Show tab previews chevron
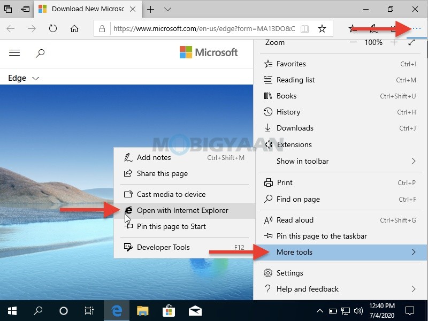Image resolution: width=428 pixels, height=321 pixels. pos(167,9)
